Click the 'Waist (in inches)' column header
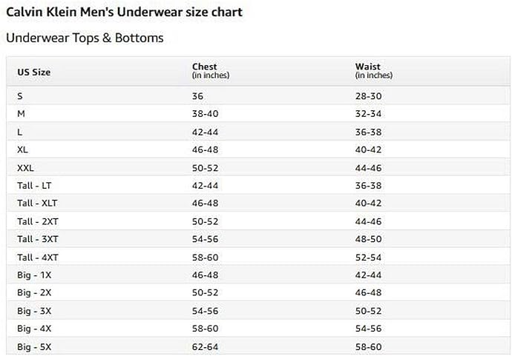The image size is (512, 356). [373, 70]
